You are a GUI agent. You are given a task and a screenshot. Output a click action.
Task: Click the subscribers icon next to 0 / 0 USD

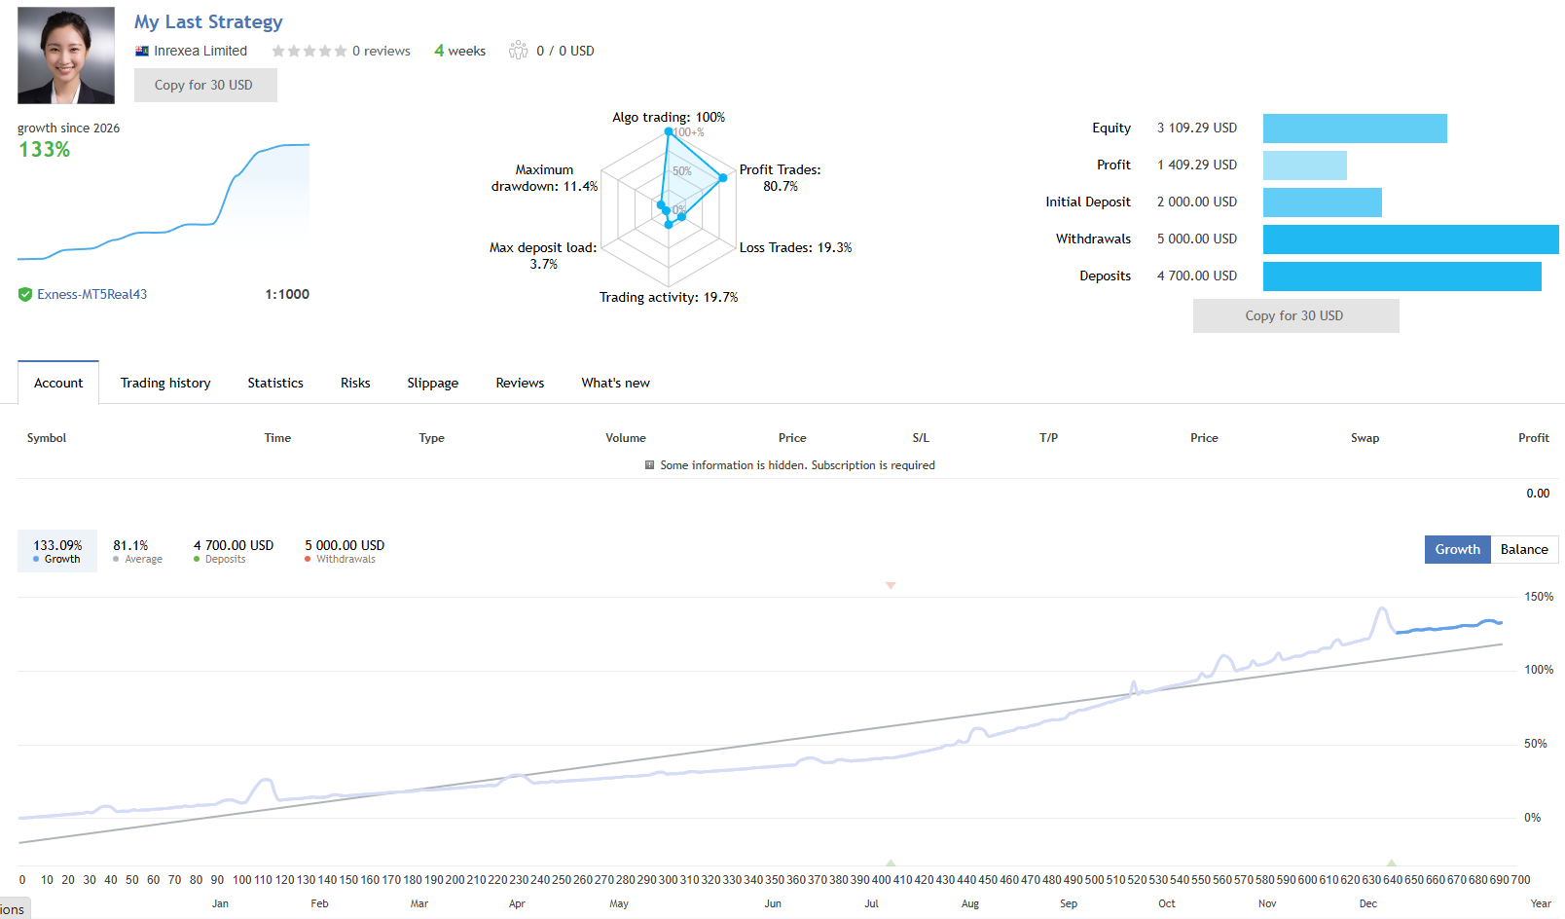(519, 50)
